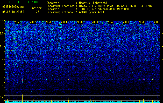Select the meteor count value 25
The width and height of the screenshot is (163, 103).
(38, 12)
